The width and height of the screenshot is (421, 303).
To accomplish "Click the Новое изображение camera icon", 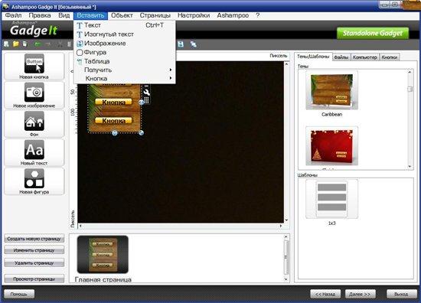I will point(34,93).
